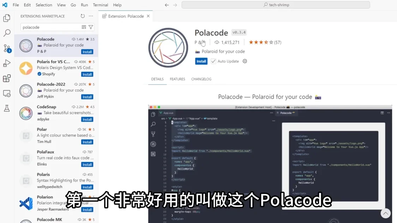Open the View menu
The image size is (397, 223).
point(61,5)
